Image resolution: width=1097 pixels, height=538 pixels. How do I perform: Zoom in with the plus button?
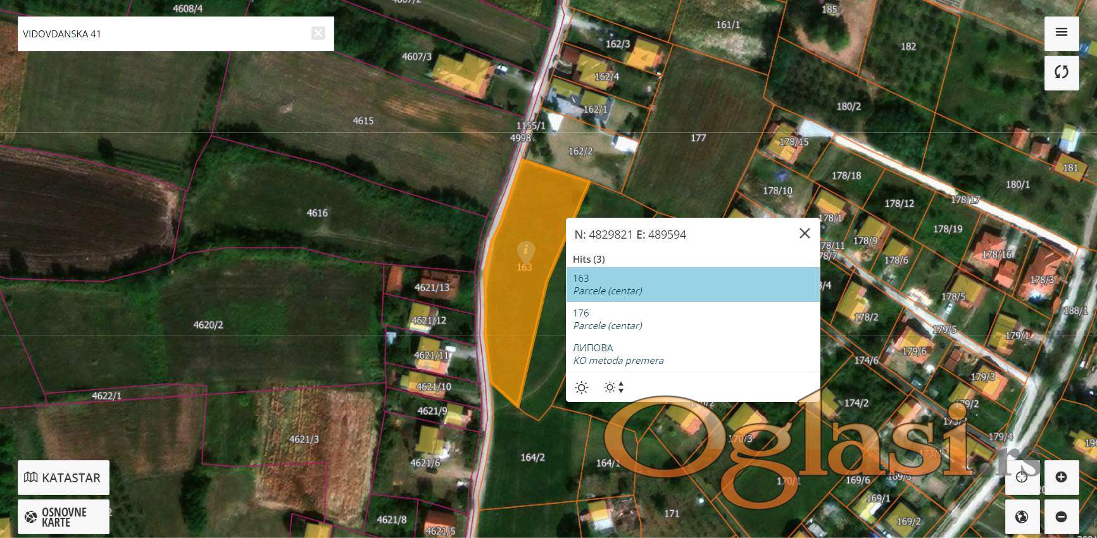coord(1062,477)
